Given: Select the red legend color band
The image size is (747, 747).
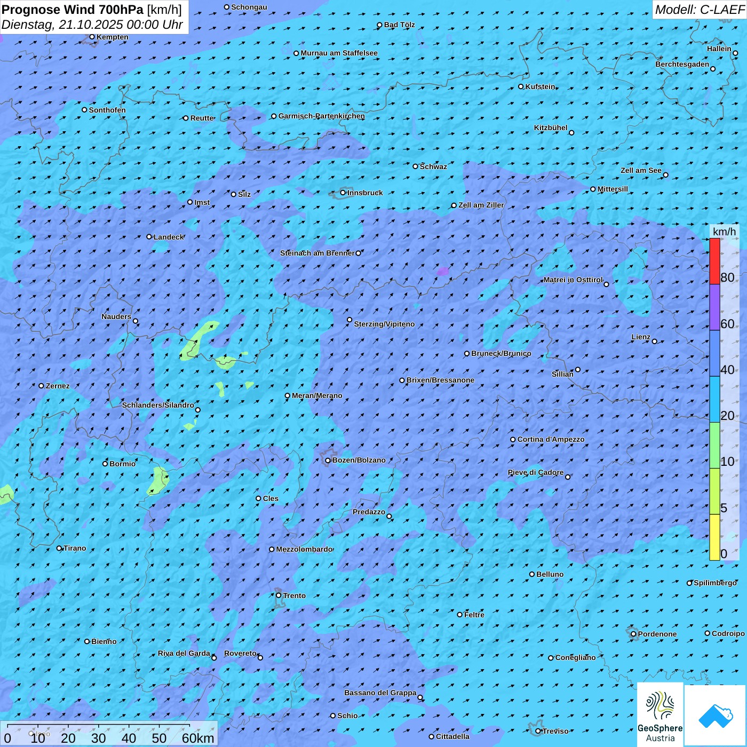Looking at the screenshot, I should click(714, 261).
